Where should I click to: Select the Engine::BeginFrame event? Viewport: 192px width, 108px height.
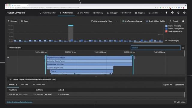[80, 68]
